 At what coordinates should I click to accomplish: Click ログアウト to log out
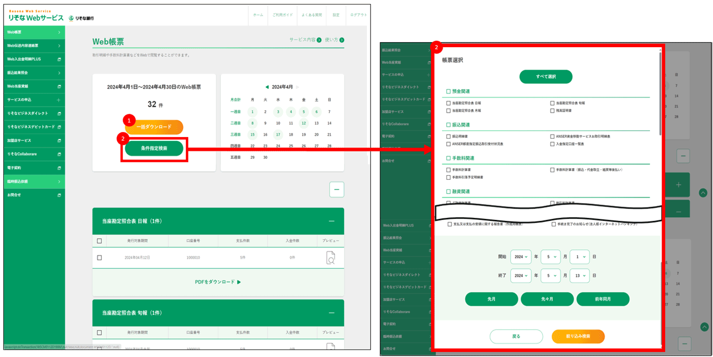click(x=358, y=15)
